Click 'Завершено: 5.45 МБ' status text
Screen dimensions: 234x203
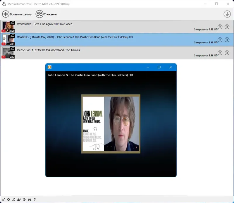206,42
